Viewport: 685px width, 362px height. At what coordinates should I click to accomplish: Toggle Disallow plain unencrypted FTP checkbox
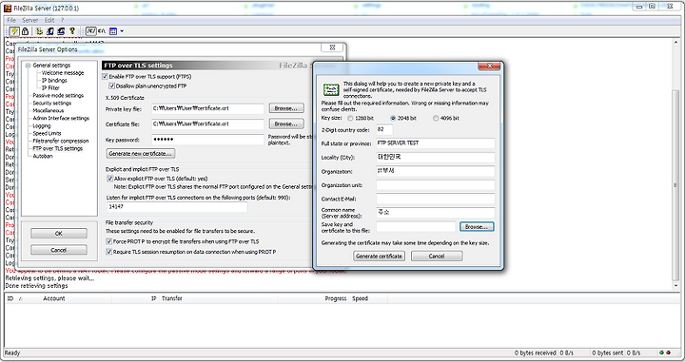112,86
